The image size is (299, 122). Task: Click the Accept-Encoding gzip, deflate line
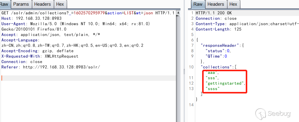[37, 51]
